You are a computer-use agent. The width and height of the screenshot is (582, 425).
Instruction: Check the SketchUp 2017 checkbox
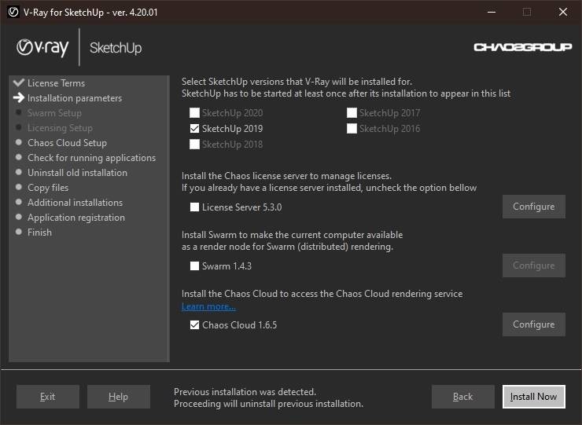pos(352,113)
